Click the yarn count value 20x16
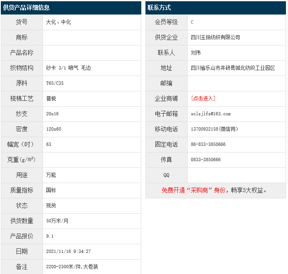This screenshot has width=288, height=274. [52, 114]
